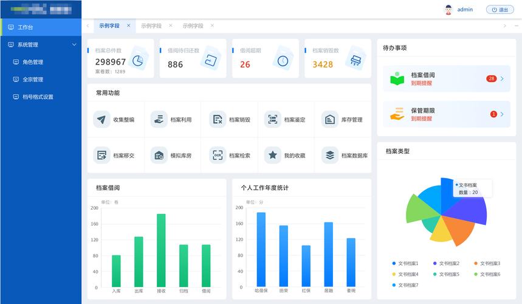Click the 工作台 sidebar icon
Image resolution: width=522 pixels, height=304 pixels.
[x=11, y=27]
